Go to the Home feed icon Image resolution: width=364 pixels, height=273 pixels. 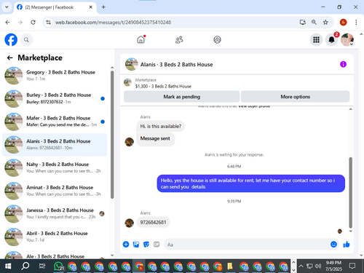pyautogui.click(x=141, y=39)
